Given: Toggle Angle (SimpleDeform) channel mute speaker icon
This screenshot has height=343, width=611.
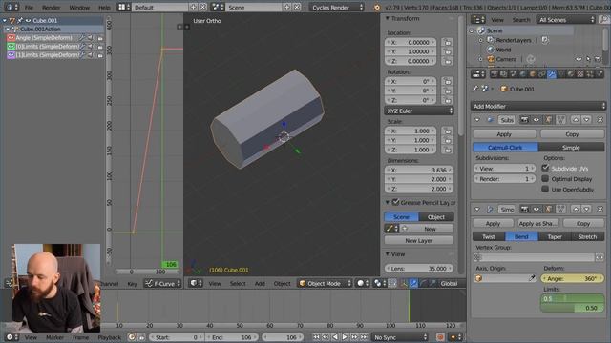Looking at the screenshot, I should click(91, 38).
